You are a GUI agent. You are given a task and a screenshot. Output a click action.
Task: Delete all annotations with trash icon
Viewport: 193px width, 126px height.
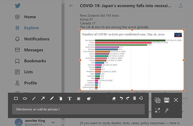(134, 98)
